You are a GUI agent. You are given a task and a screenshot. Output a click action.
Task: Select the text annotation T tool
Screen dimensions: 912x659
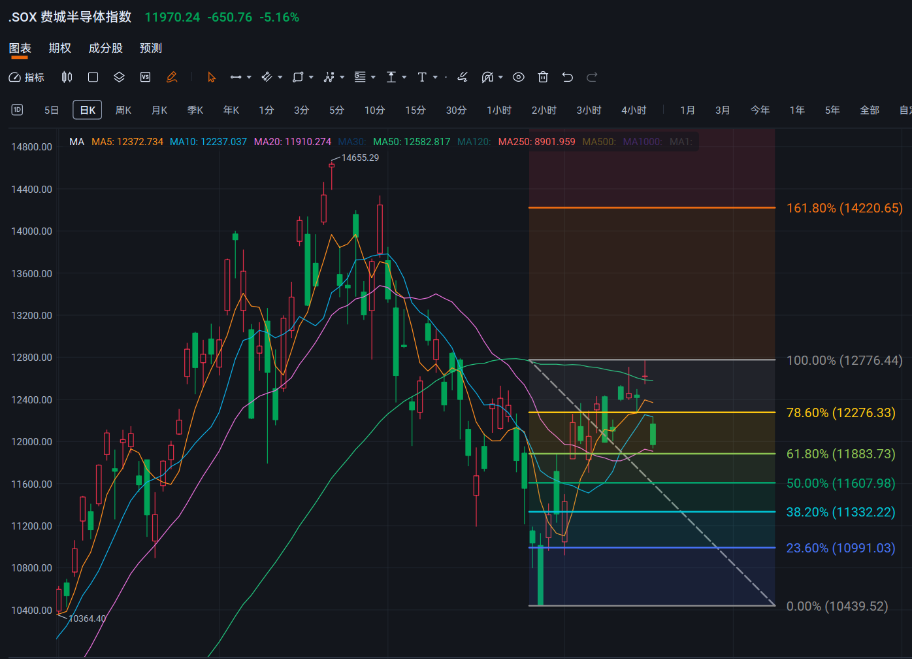[422, 77]
